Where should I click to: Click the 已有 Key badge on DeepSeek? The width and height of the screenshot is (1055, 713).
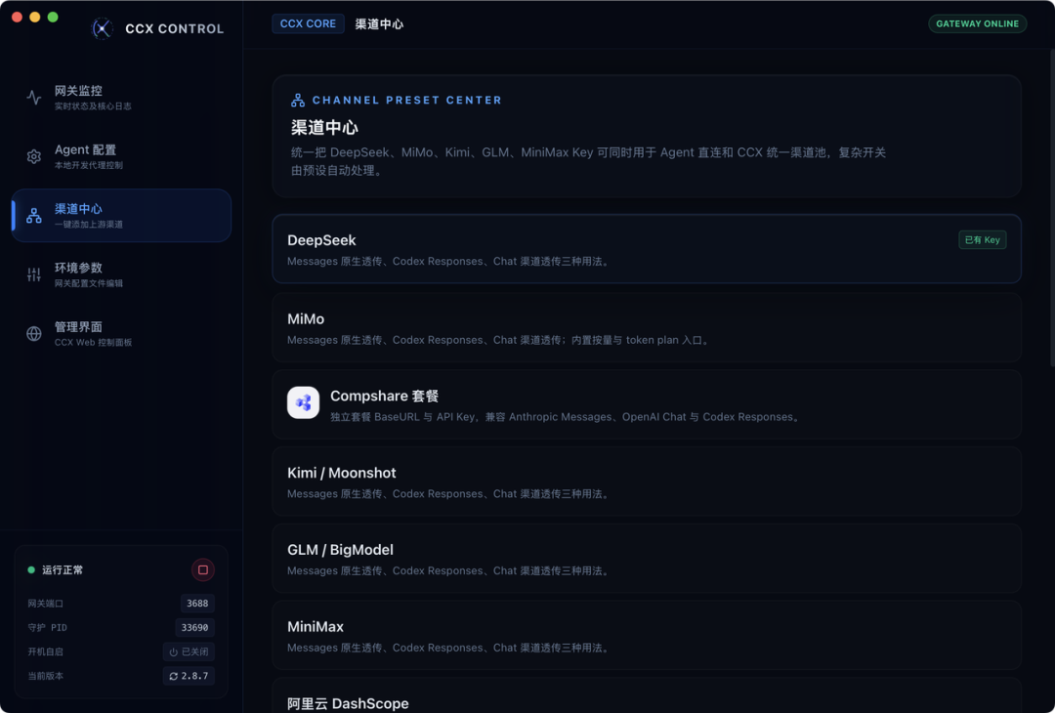click(983, 240)
